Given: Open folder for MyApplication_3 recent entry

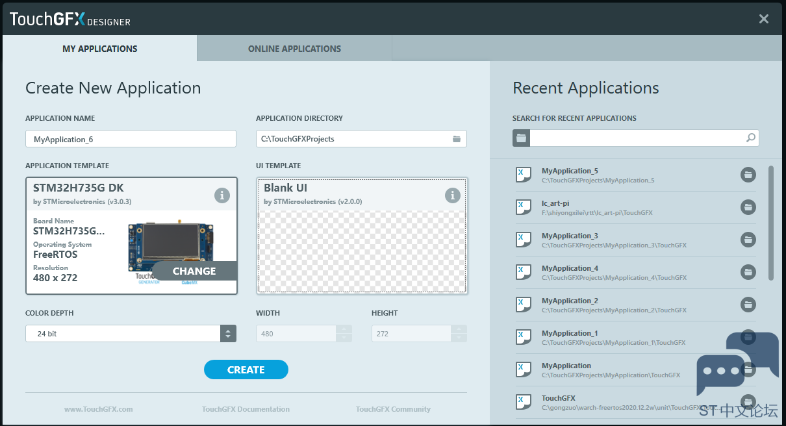Looking at the screenshot, I should [x=748, y=240].
